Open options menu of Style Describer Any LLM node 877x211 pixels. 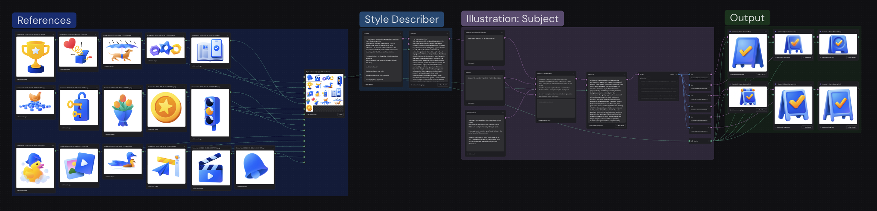[x=447, y=34]
